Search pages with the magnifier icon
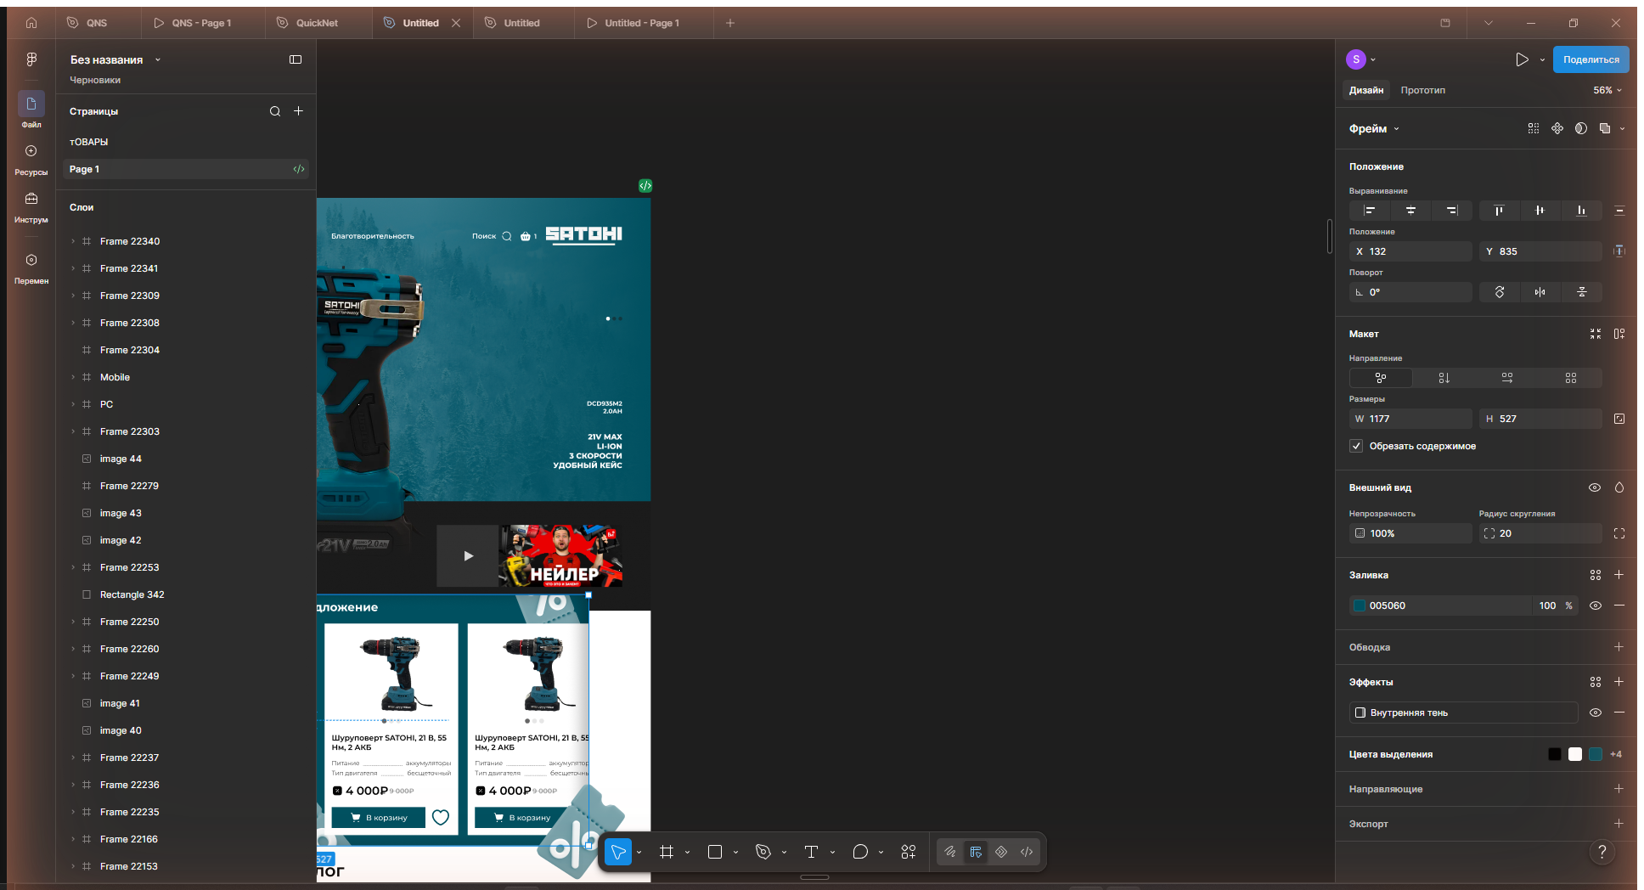 275,111
